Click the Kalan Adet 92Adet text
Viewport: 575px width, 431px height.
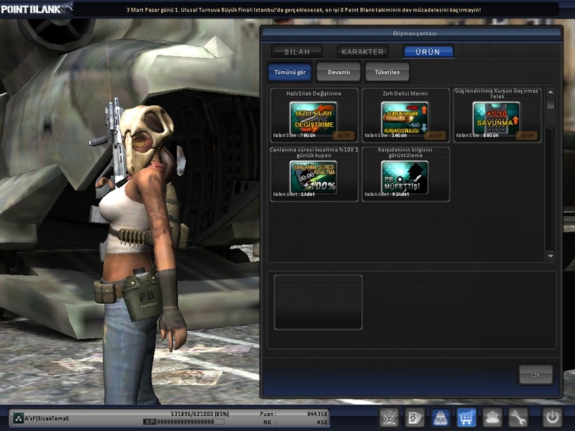(387, 194)
